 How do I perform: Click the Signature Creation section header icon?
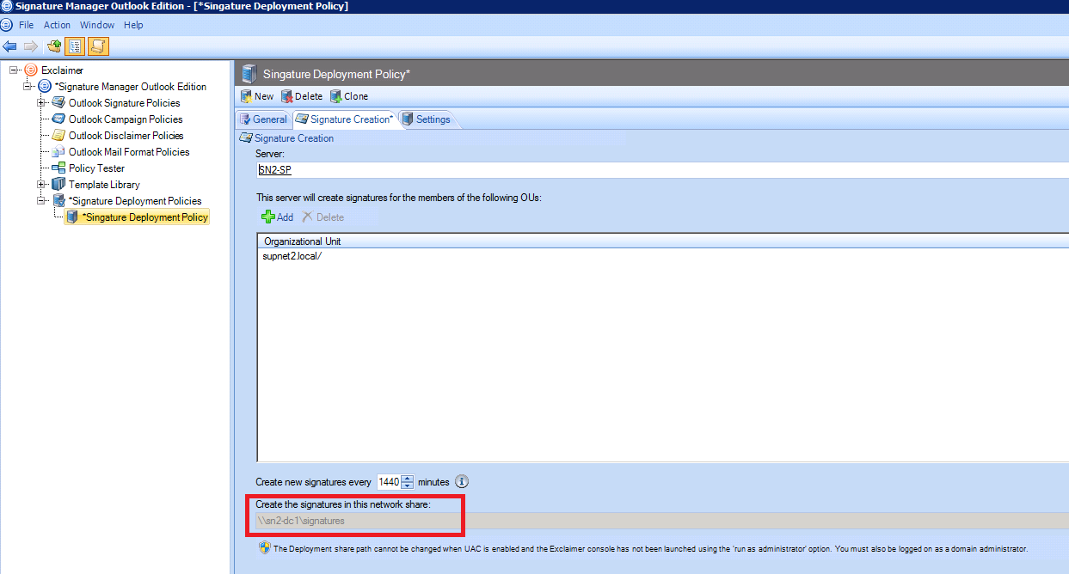(246, 138)
